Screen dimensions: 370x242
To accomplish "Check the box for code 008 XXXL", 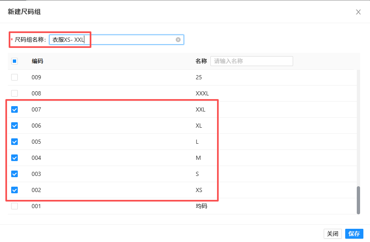I will 14,93.
